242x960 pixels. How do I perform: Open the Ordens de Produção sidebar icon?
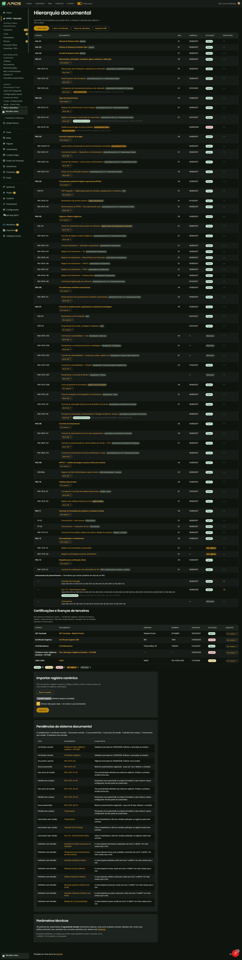[4, 160]
